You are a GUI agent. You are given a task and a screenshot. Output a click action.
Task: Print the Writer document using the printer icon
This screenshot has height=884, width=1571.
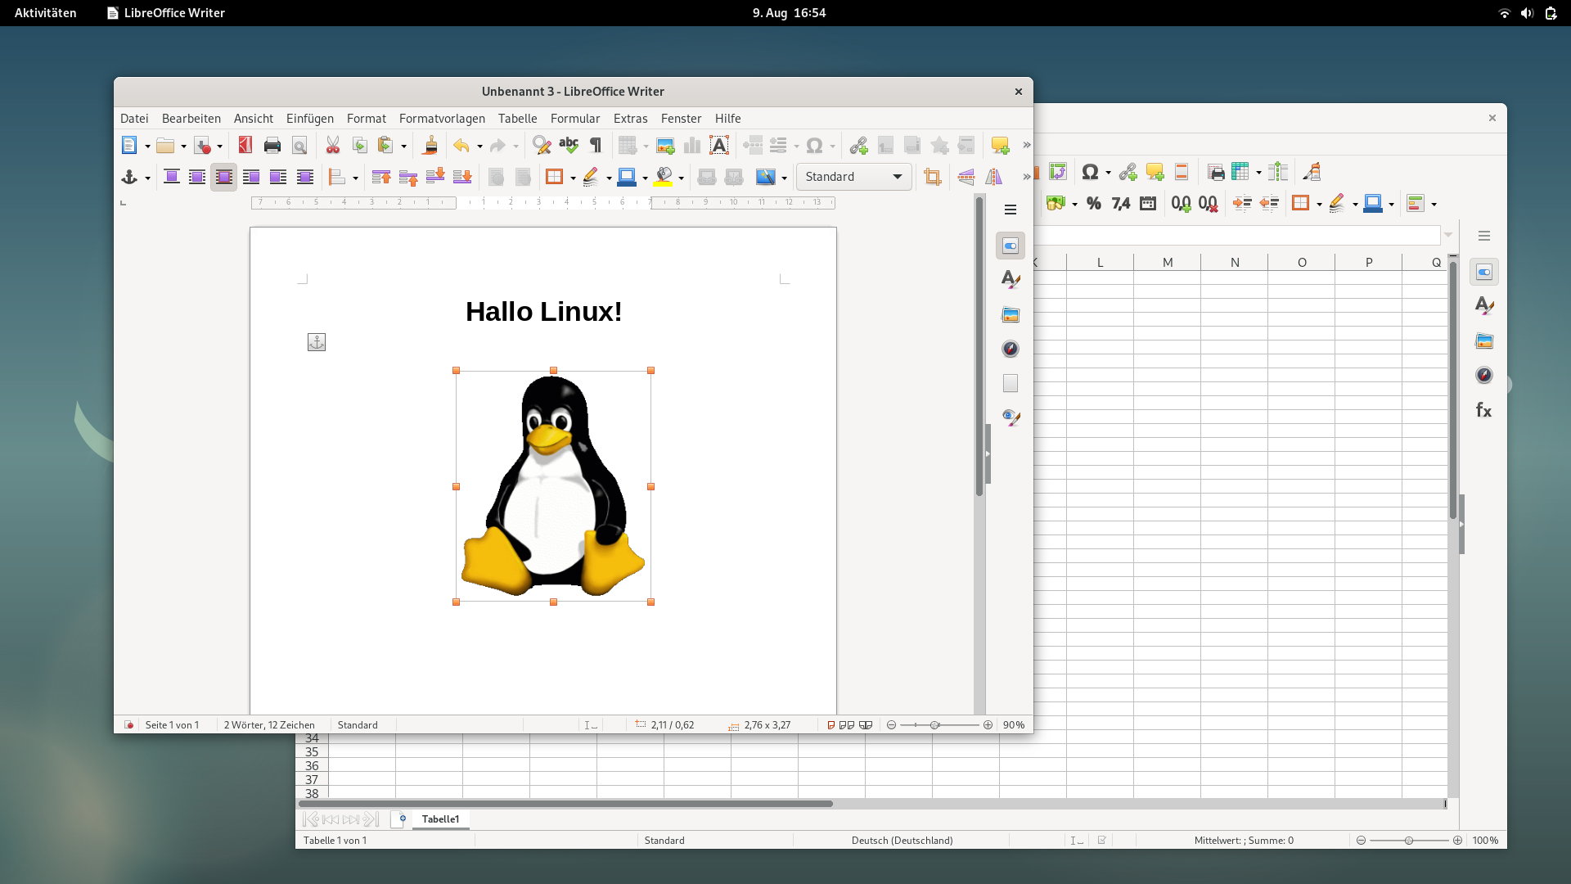pos(272,146)
